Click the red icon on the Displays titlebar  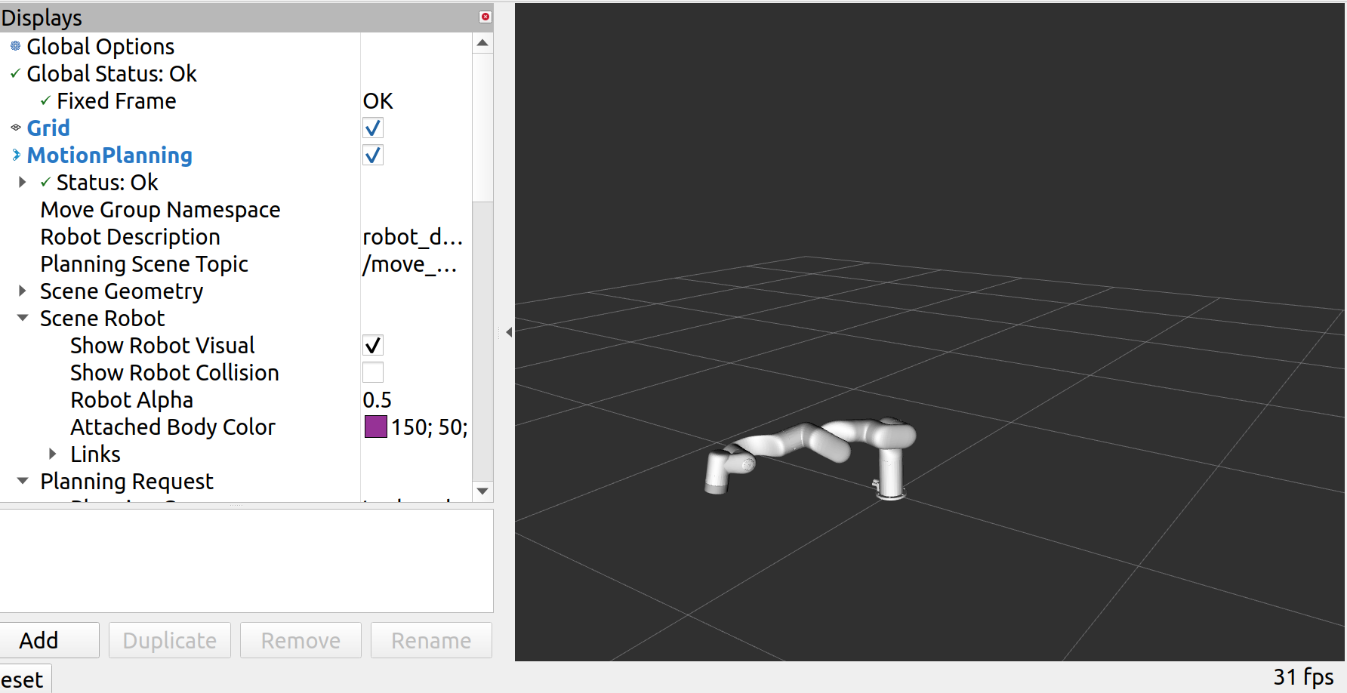[x=485, y=16]
